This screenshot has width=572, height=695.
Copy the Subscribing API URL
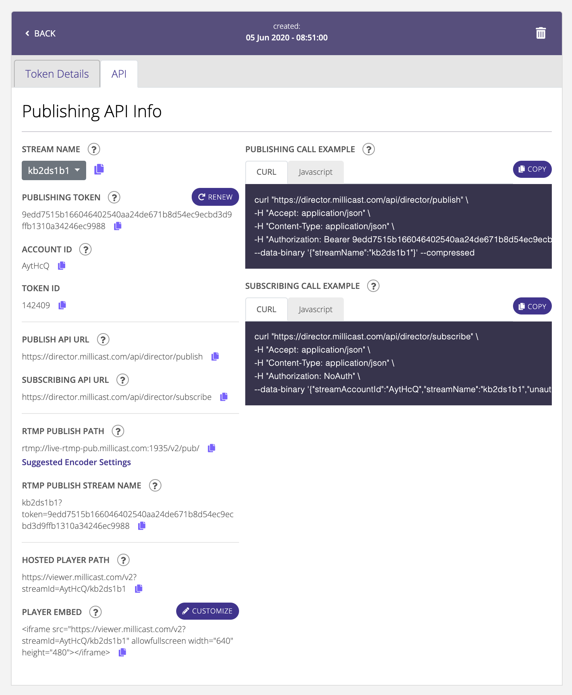(224, 397)
